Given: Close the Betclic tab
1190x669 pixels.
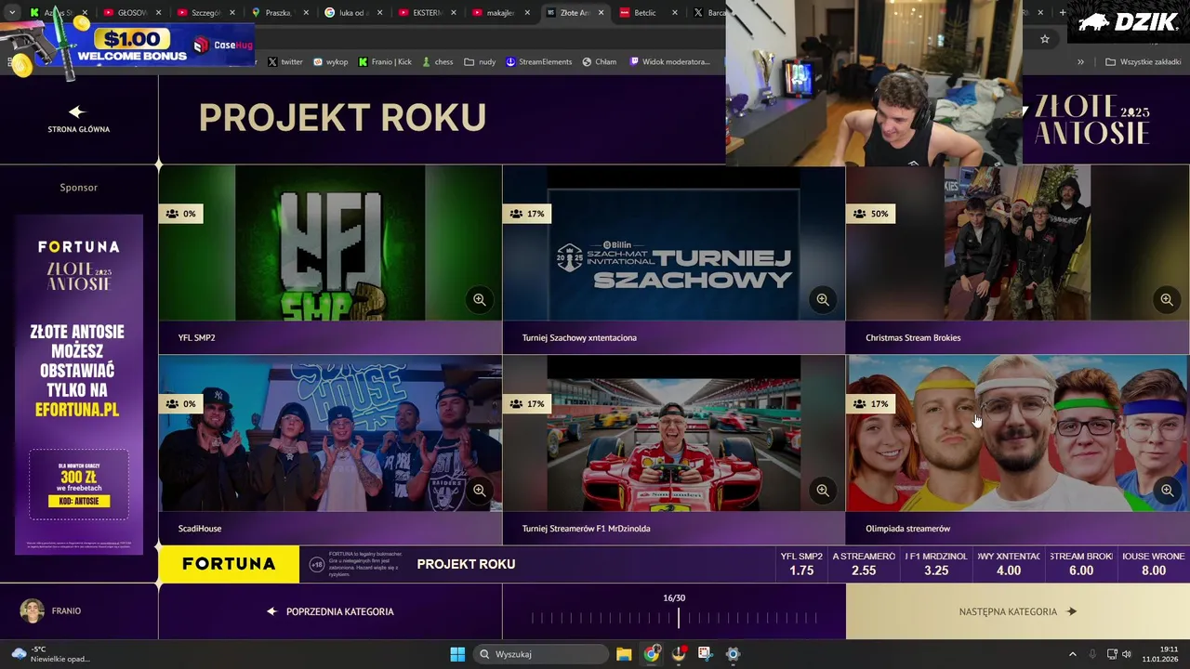Looking at the screenshot, I should 674,13.
